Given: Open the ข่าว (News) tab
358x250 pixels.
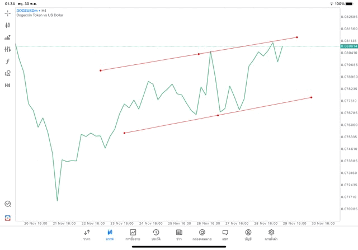Looking at the screenshot, I should click(179, 235).
